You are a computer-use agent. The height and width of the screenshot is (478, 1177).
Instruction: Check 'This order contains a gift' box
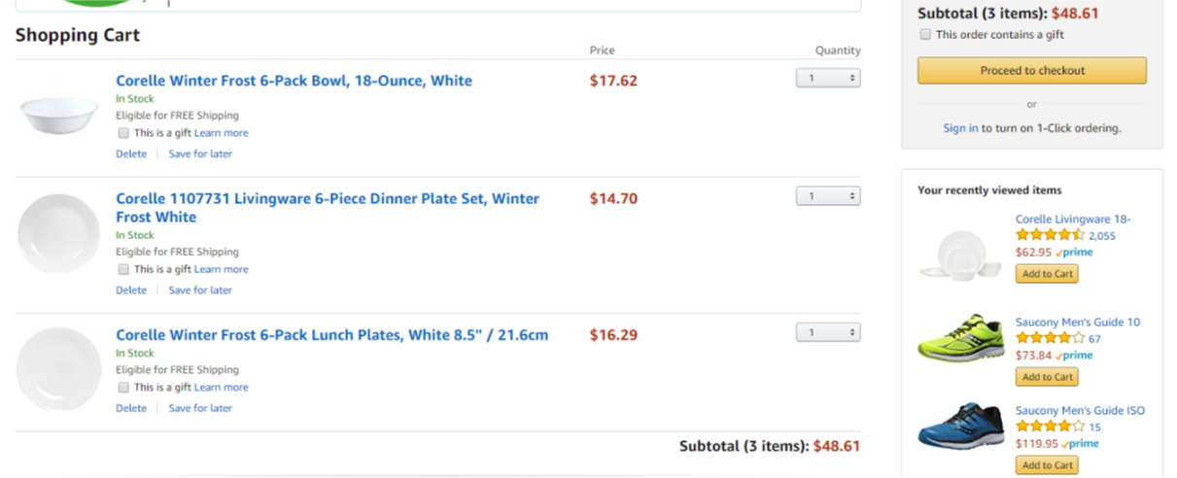[x=925, y=35]
